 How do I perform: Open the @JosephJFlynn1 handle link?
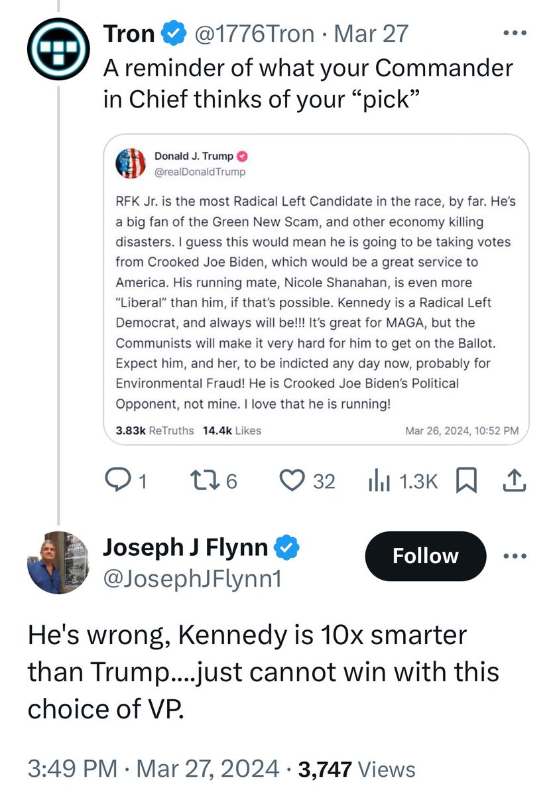point(192,579)
